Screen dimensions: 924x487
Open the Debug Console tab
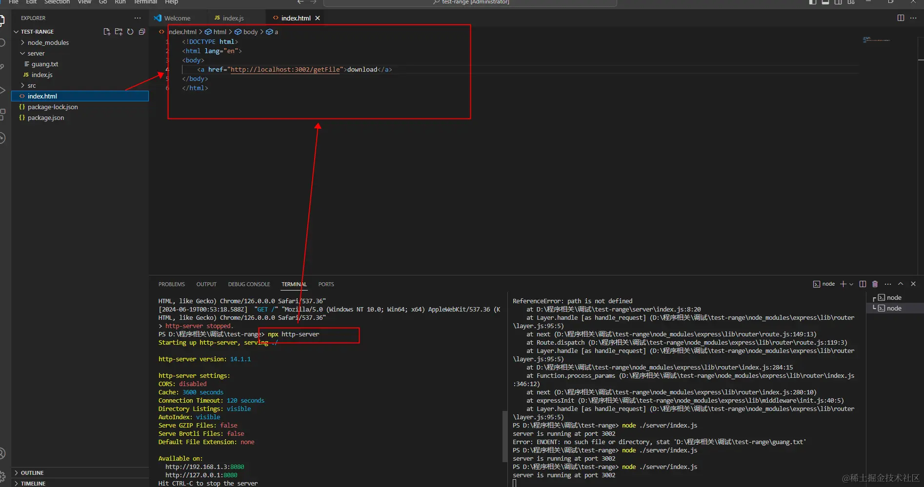(x=249, y=284)
